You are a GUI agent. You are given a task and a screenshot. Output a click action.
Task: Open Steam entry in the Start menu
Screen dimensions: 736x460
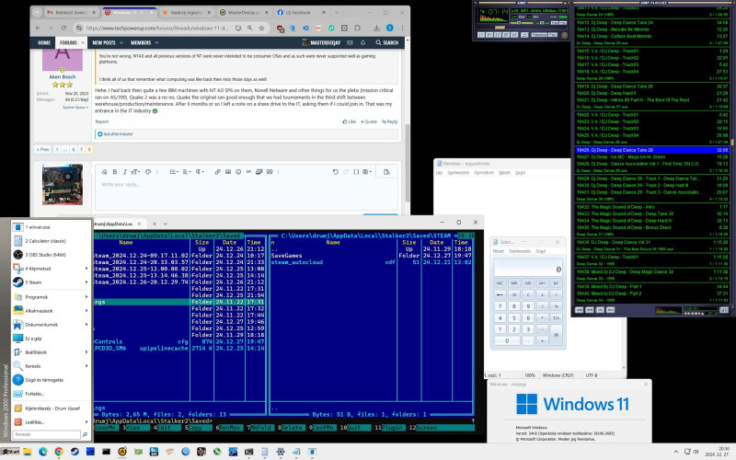click(51, 282)
